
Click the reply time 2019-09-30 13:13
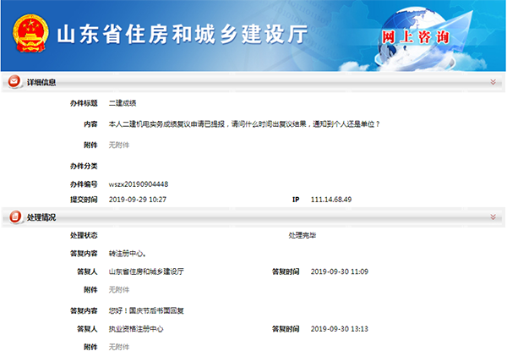pyautogui.click(x=340, y=329)
